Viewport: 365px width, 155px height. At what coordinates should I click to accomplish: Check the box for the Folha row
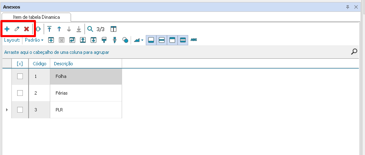click(x=20, y=76)
